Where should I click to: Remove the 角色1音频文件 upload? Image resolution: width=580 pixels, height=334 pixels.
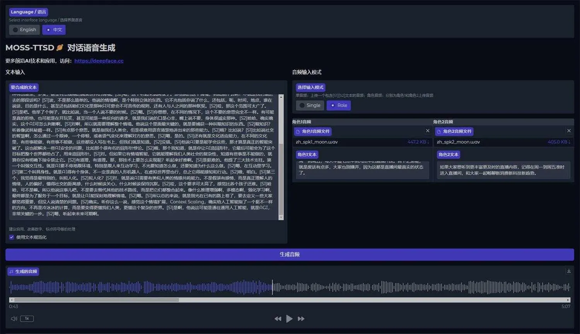pyautogui.click(x=427, y=131)
